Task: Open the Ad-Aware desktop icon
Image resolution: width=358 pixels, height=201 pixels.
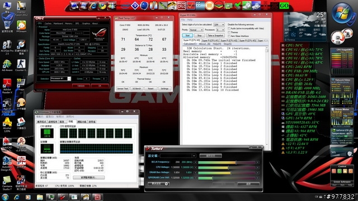Action: (7, 66)
